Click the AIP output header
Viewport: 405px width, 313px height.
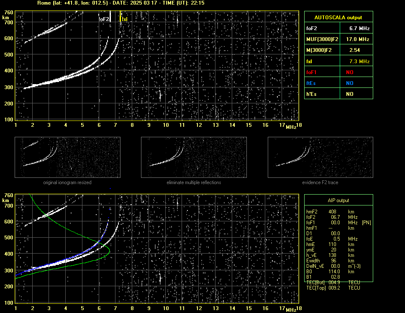338,200
